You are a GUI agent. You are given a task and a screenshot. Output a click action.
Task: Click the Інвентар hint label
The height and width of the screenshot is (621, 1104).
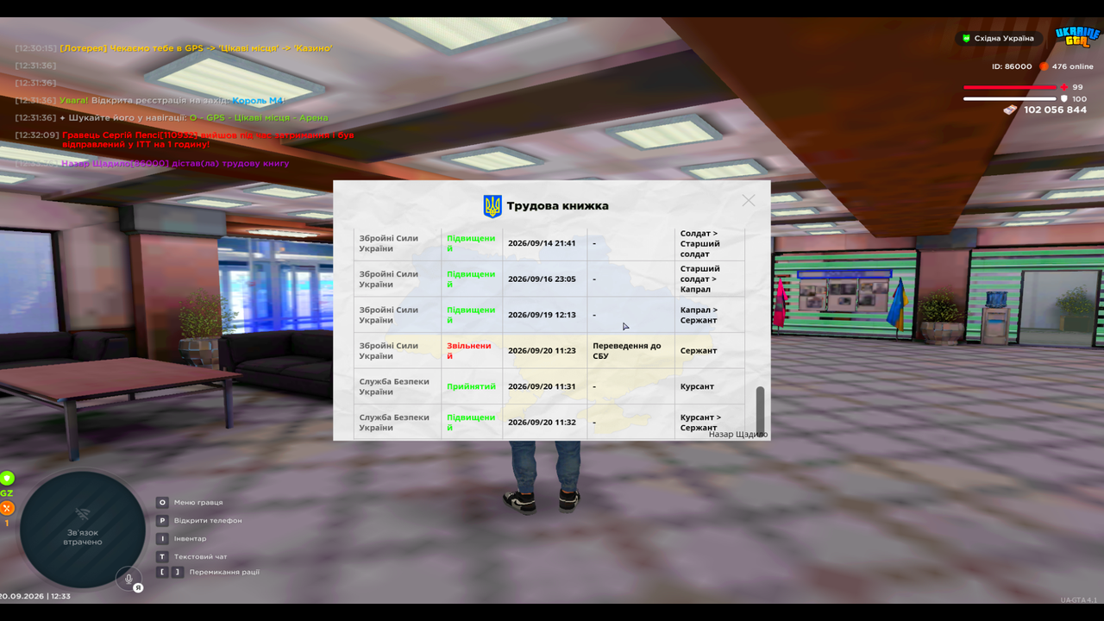click(x=190, y=538)
